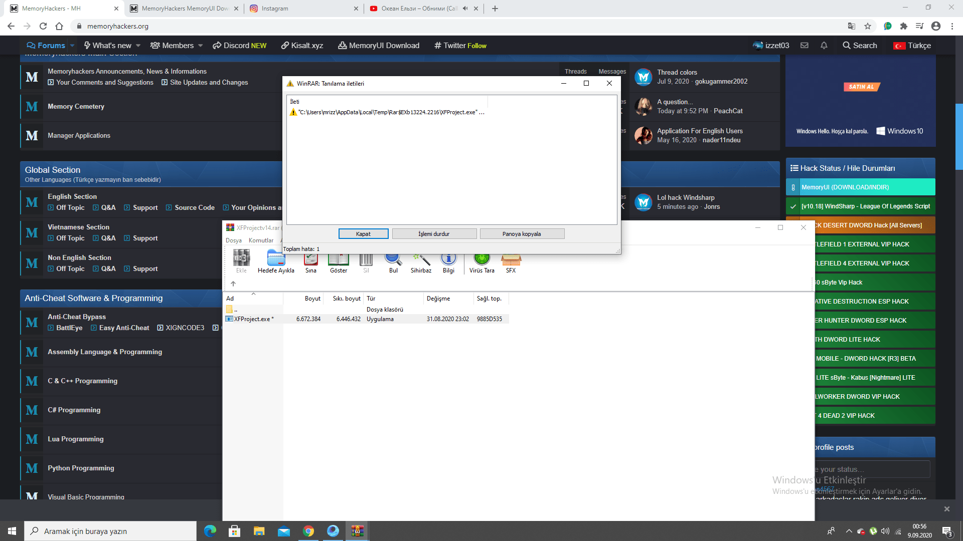The height and width of the screenshot is (541, 963).
Task: Open Chrome three-dot menu
Action: coord(952,26)
